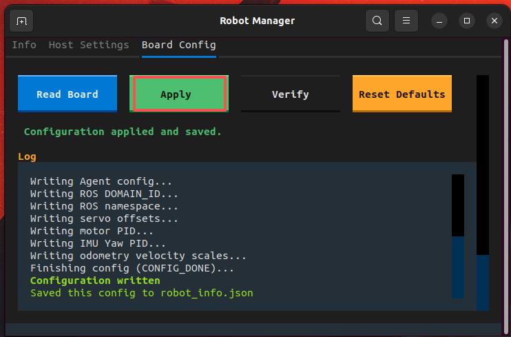The height and width of the screenshot is (337, 511).
Task: Open a new terminal tab icon
Action: pos(21,21)
